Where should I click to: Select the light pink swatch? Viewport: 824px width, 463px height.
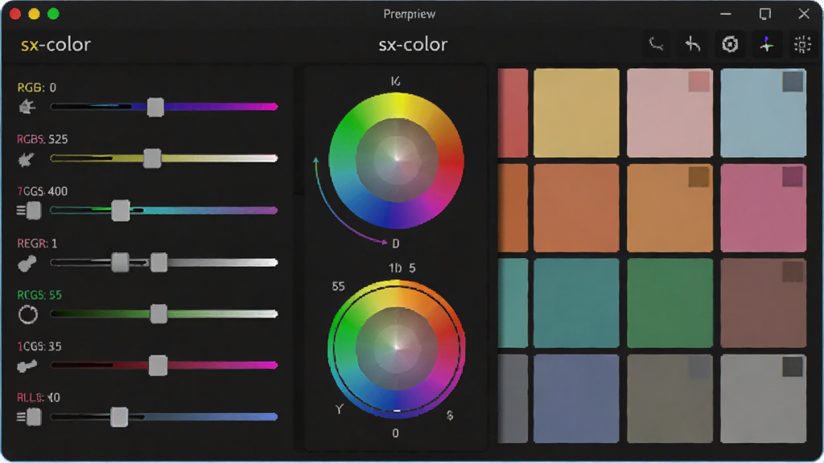(x=670, y=113)
